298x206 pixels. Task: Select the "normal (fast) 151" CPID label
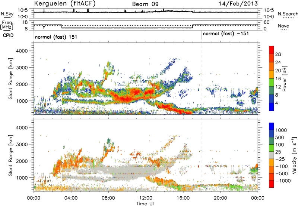coord(56,37)
